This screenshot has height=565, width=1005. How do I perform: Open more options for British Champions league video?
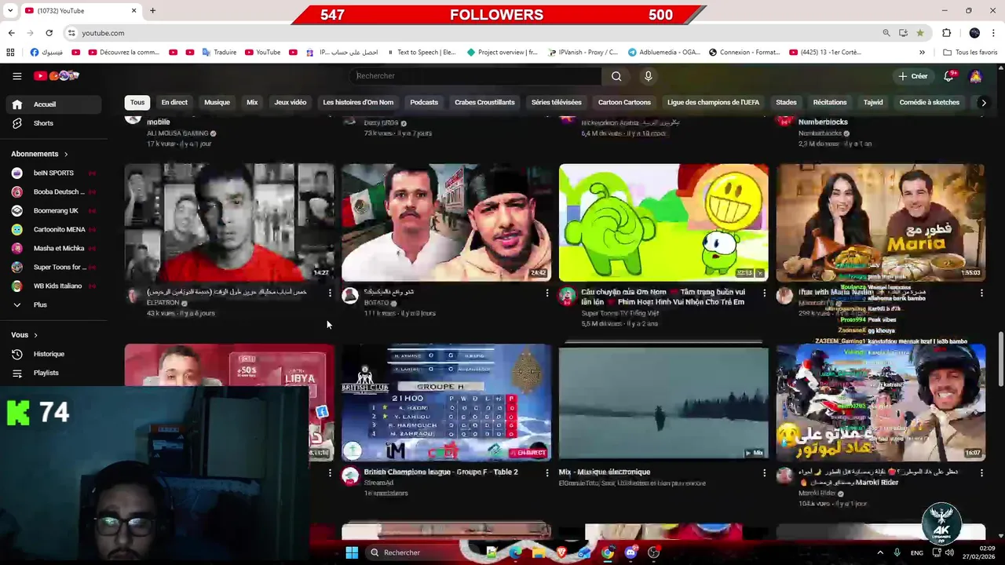pyautogui.click(x=547, y=473)
